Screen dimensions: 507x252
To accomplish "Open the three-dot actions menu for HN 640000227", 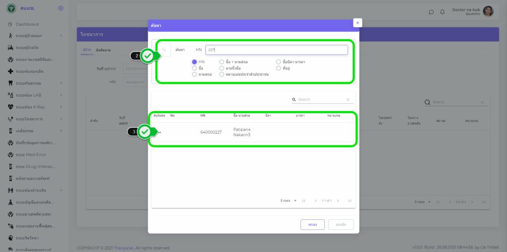I will tap(159, 132).
